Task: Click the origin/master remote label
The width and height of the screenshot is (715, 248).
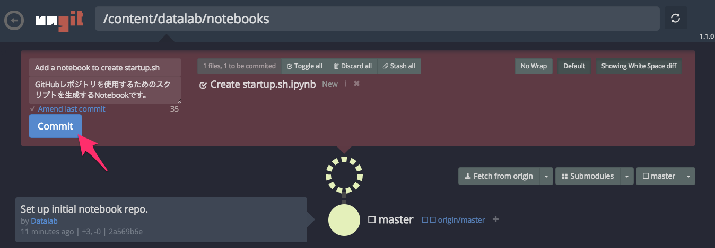Action: pos(454,220)
